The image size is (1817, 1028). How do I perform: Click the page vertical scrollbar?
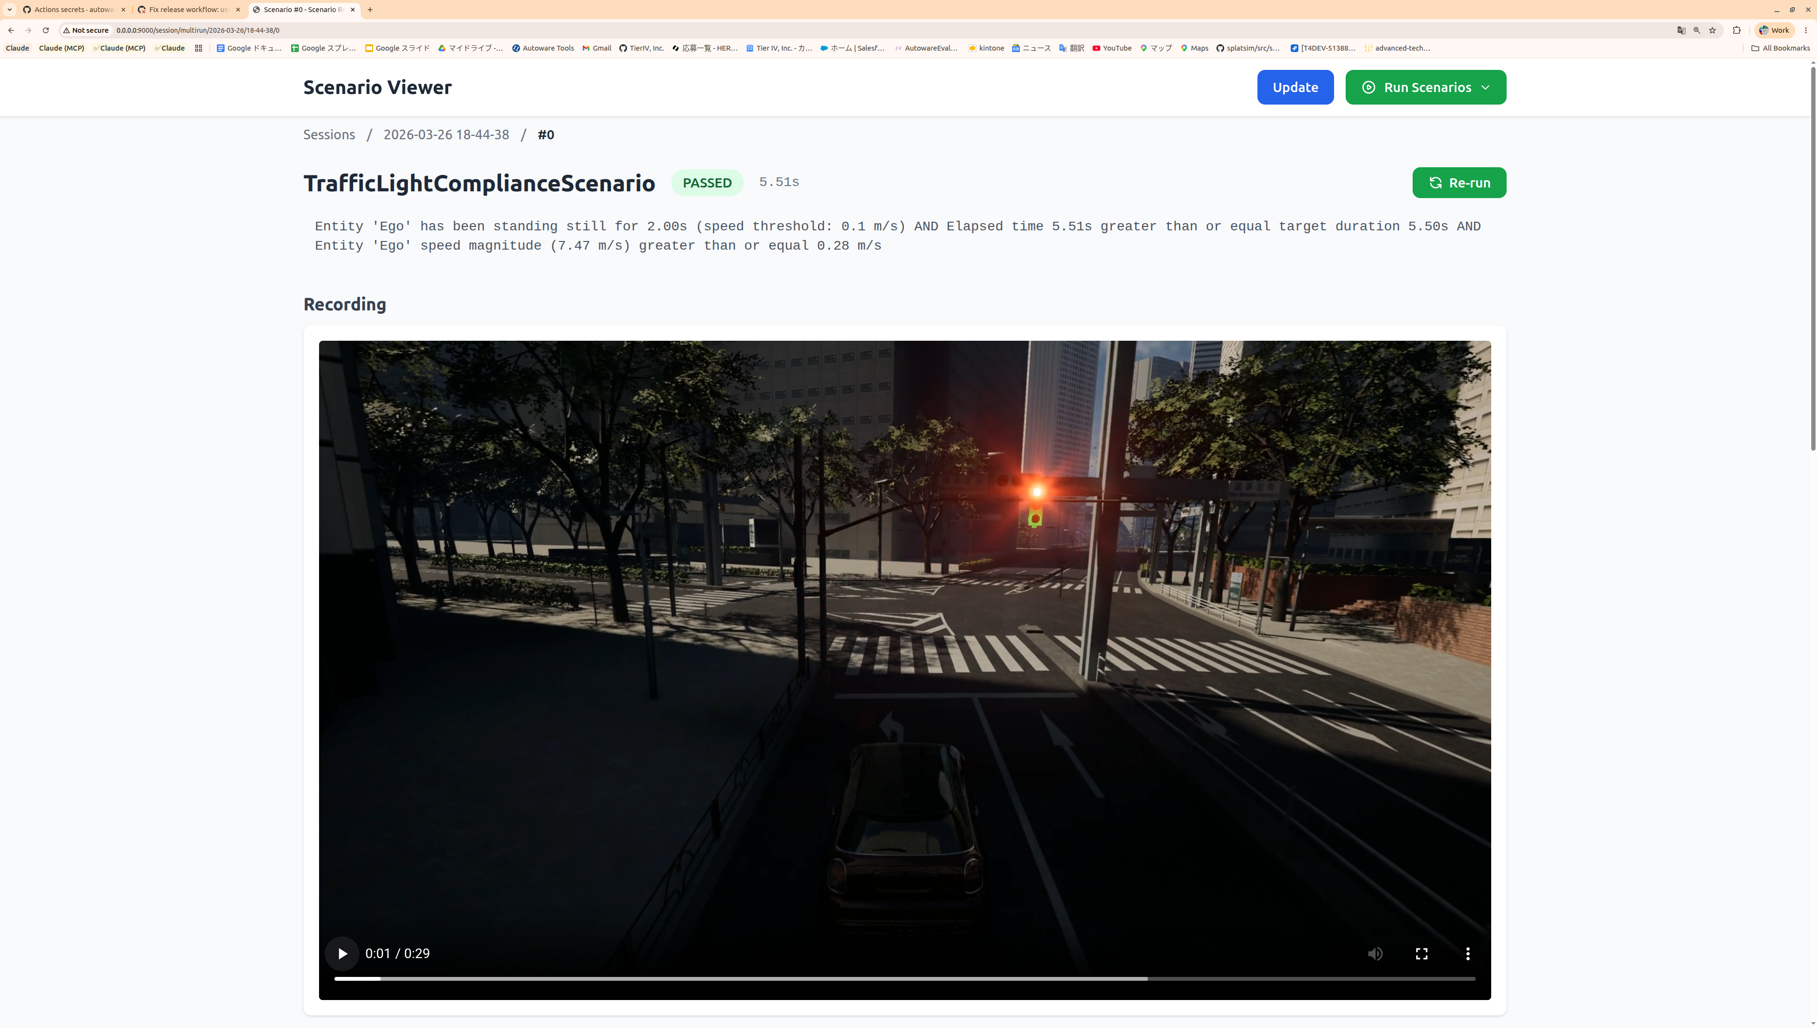click(x=1812, y=258)
